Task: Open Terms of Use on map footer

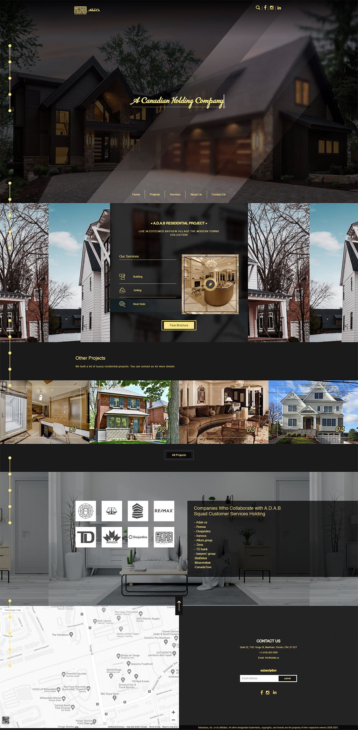Action: click(155, 727)
